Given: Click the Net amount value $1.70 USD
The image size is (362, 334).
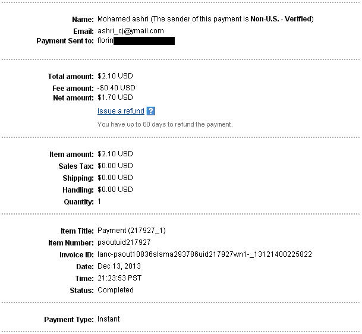Looking at the screenshot, I should [115, 97].
